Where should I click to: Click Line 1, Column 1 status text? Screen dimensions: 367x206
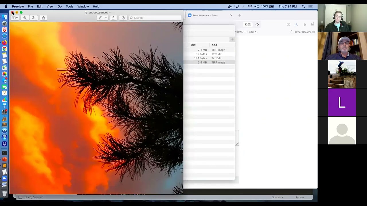pyautogui.click(x=34, y=197)
